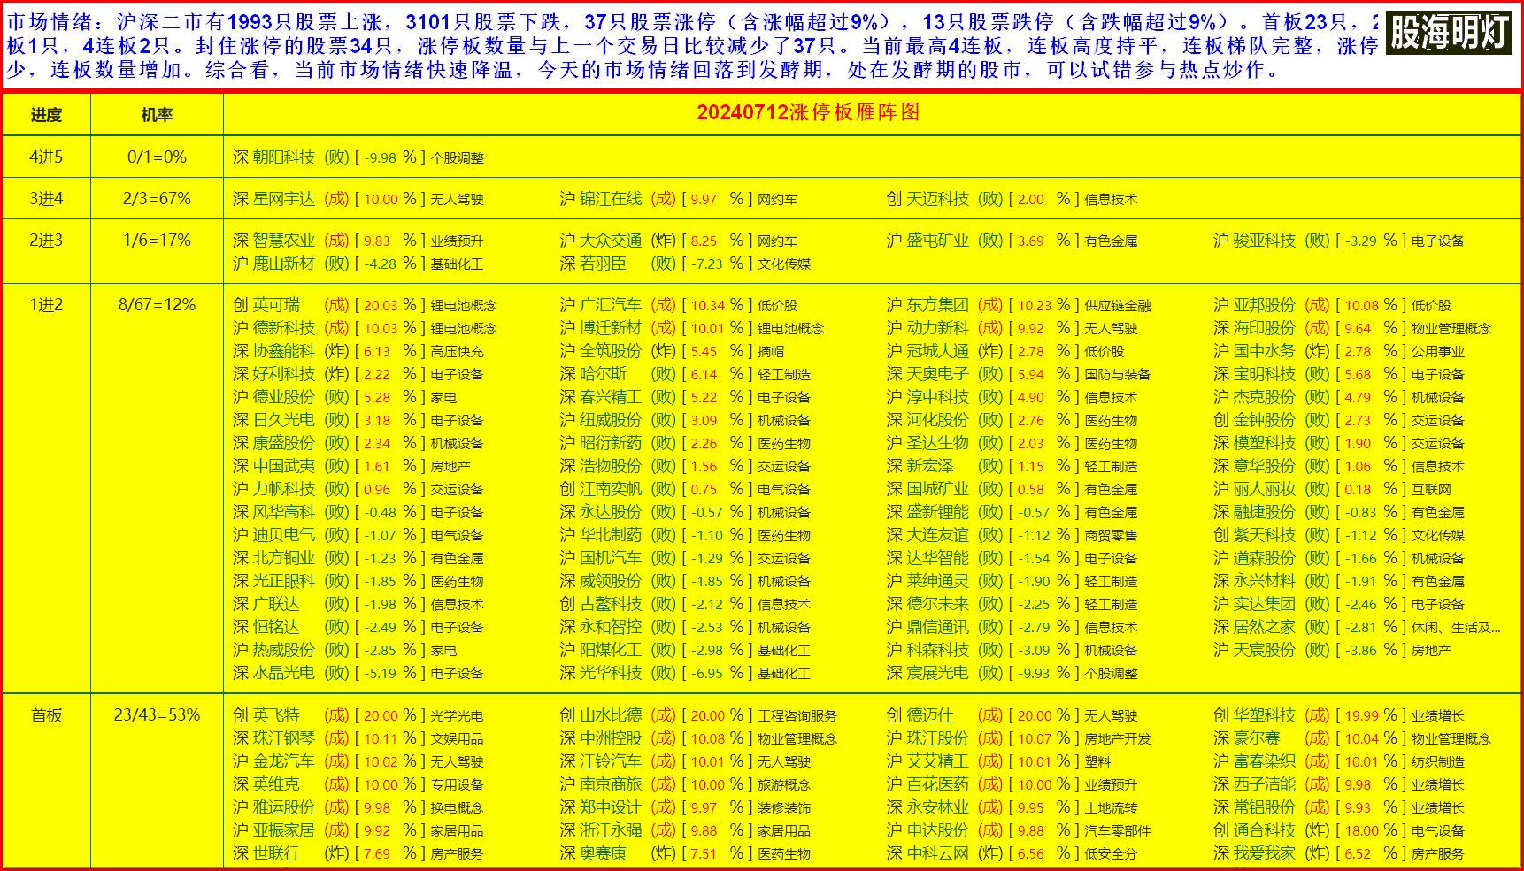Viewport: 1524px width, 871px height.
Task: Click the 4进5 stage cell
Action: point(46,157)
